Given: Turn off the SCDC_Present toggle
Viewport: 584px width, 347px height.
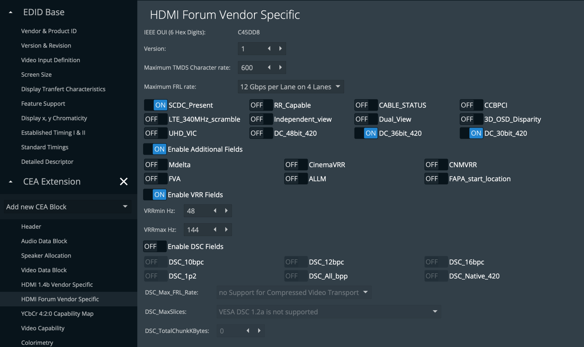Looking at the screenshot, I should click(156, 105).
